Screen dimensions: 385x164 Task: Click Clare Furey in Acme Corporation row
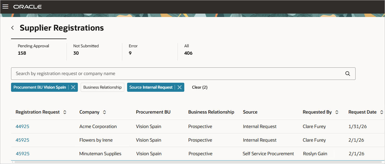click(x=314, y=127)
